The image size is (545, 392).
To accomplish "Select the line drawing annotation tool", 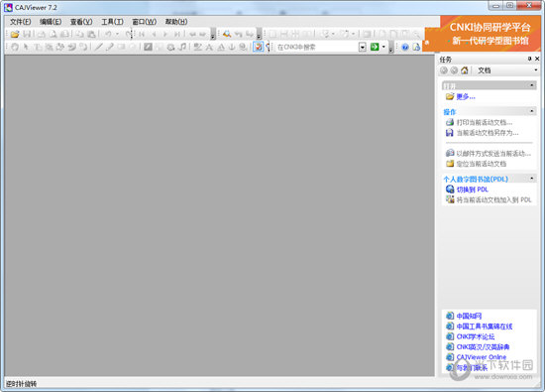I will coord(99,47).
